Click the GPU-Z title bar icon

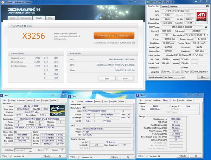click(x=148, y=2)
